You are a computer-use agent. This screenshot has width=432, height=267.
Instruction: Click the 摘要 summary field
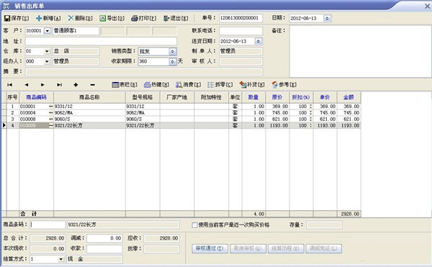click(144, 72)
